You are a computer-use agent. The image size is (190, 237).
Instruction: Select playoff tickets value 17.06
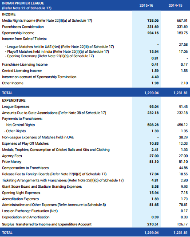(x=183, y=51)
